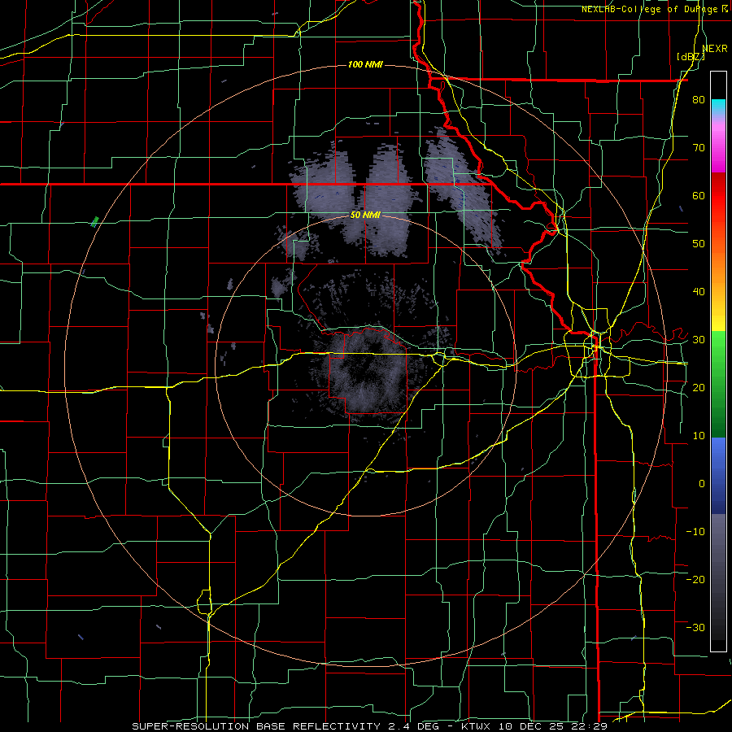Click the -10 value on the dBZ scale
The width and height of the screenshot is (732, 732).
695,532
